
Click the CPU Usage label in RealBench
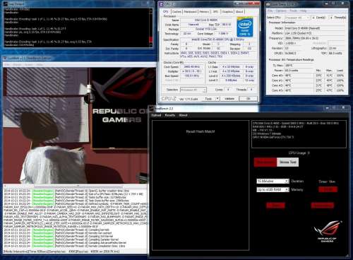pos(299,153)
